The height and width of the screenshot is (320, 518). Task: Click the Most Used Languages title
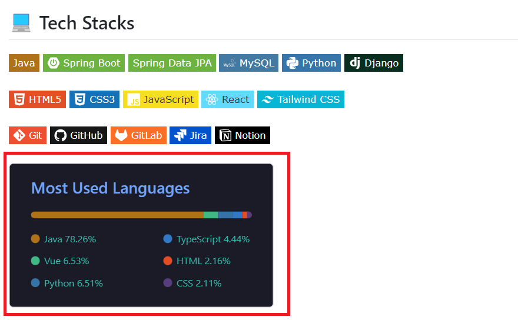click(x=110, y=188)
